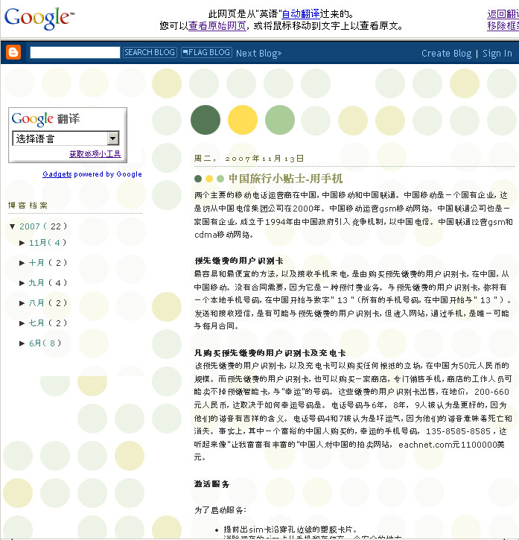519x540 pixels.
Task: Open the 七月 archive link
Action: tap(36, 323)
